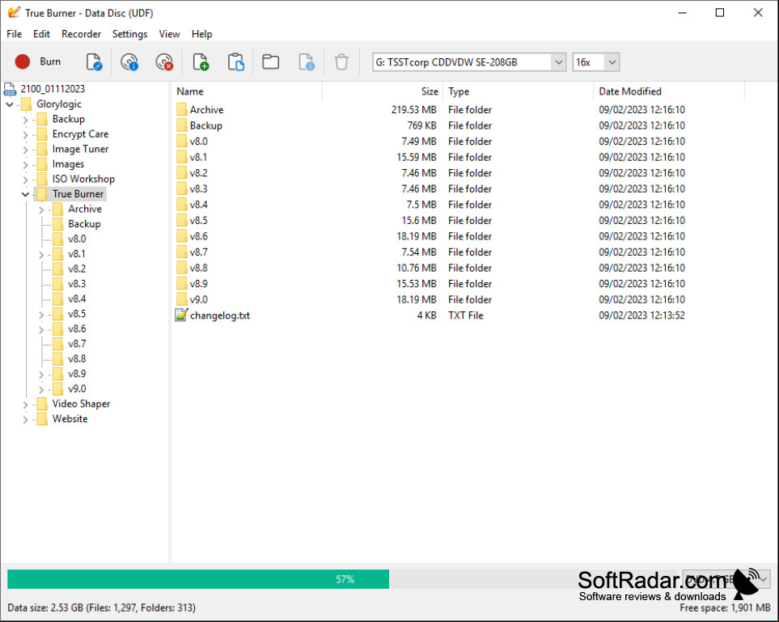Click the red Burn disc icon
The width and height of the screenshot is (779, 622).
(x=23, y=61)
